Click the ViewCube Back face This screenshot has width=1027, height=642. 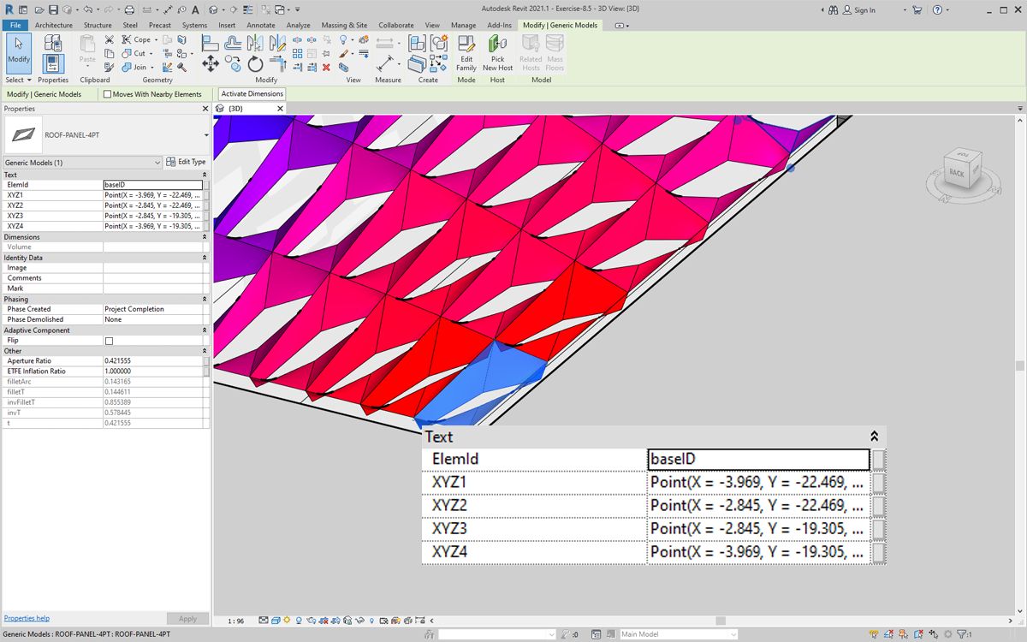click(956, 173)
